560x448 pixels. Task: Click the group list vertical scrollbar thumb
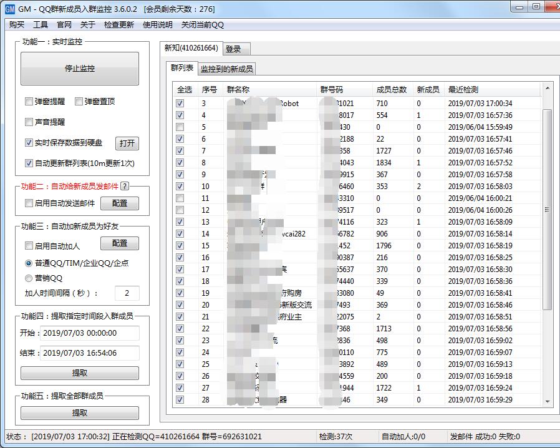click(x=547, y=210)
